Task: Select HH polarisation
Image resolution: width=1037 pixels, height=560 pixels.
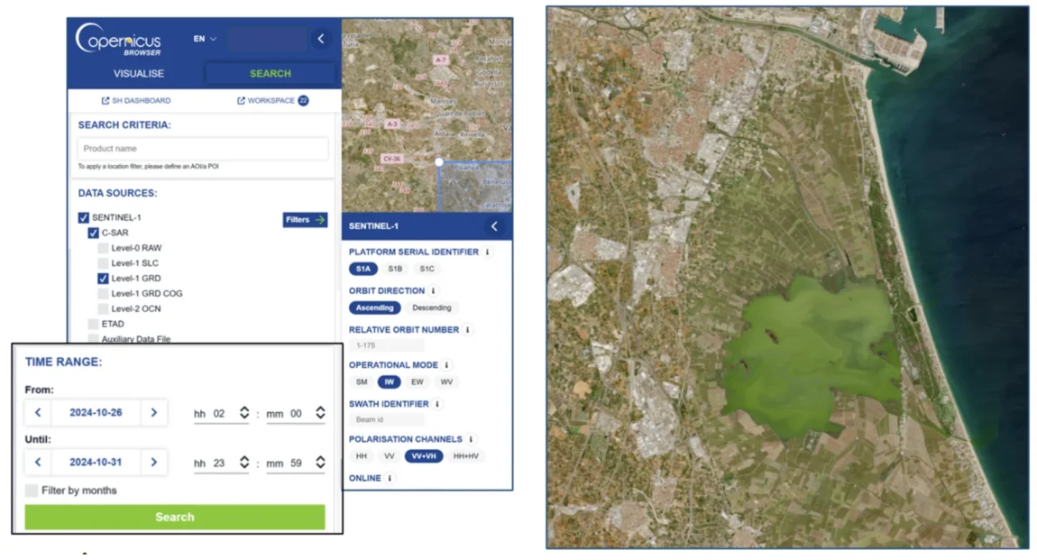Action: (x=361, y=456)
